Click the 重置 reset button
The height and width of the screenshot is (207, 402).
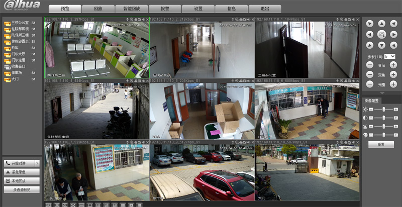coord(381,144)
